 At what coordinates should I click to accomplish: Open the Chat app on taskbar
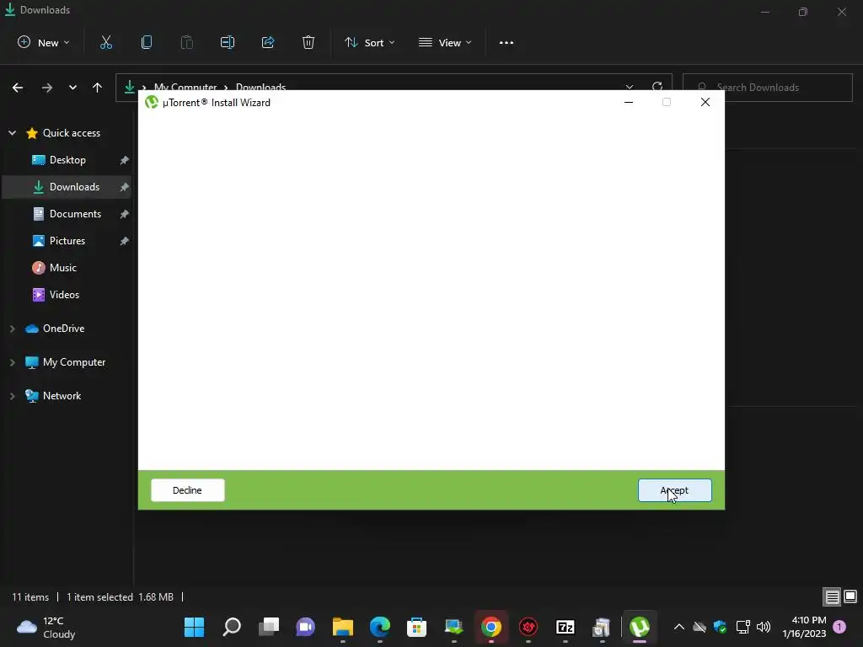[305, 627]
